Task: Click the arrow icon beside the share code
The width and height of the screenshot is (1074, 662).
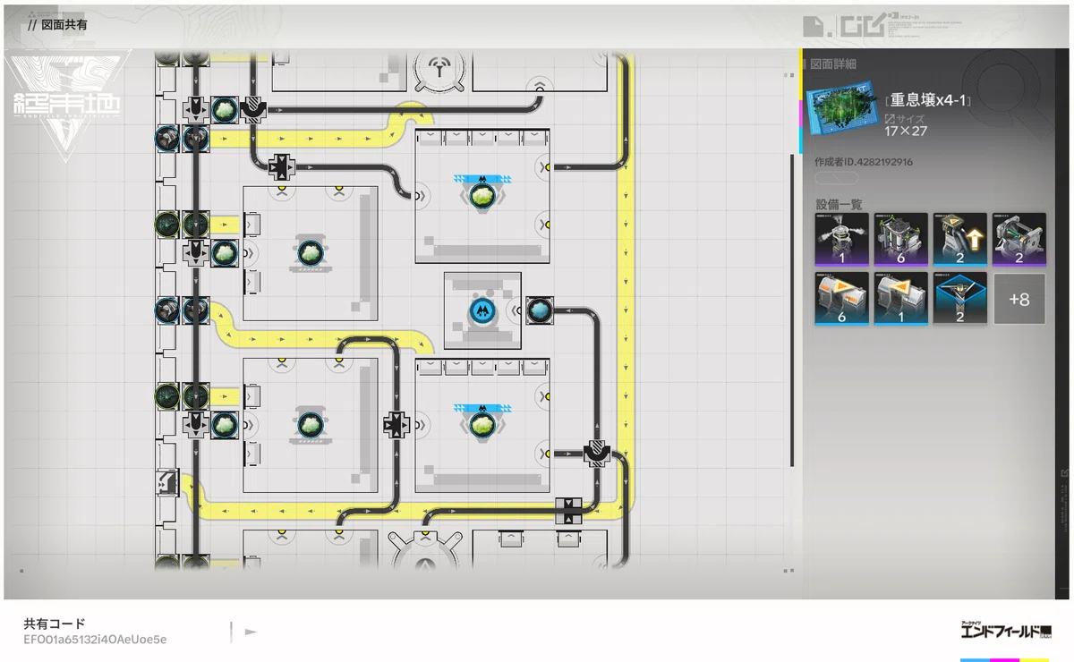Action: 251,632
